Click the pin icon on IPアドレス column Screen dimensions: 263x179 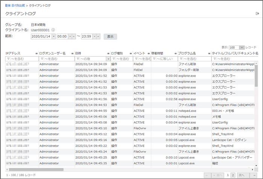tap(36, 54)
